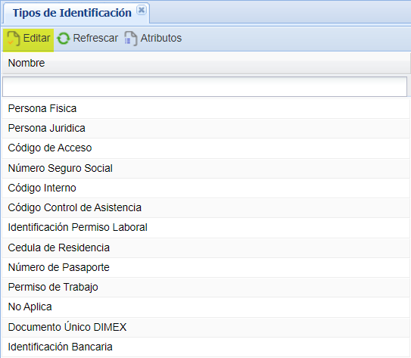Focus the Nombre filter text box
The image size is (411, 358).
[x=204, y=86]
